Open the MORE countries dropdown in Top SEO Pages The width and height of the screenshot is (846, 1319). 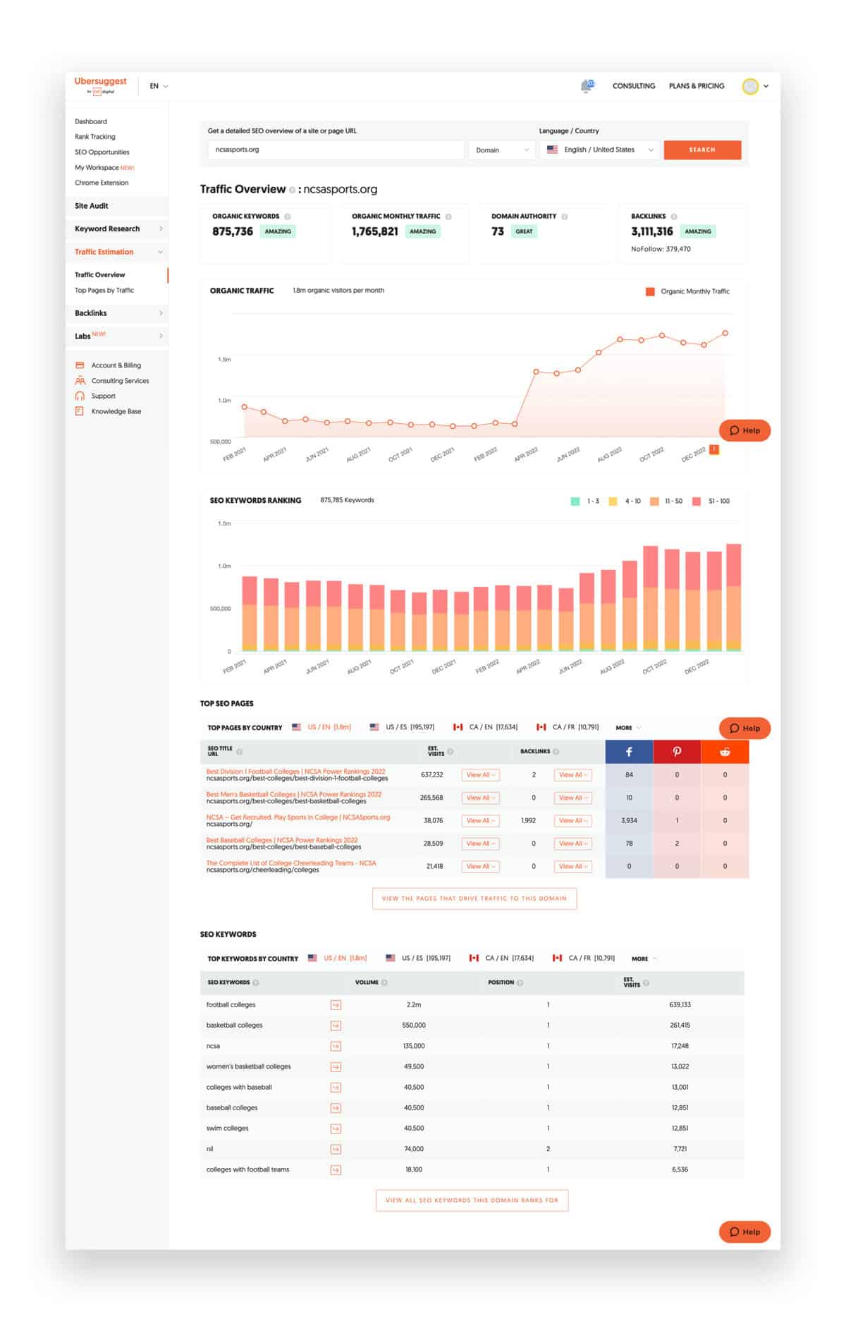(628, 728)
